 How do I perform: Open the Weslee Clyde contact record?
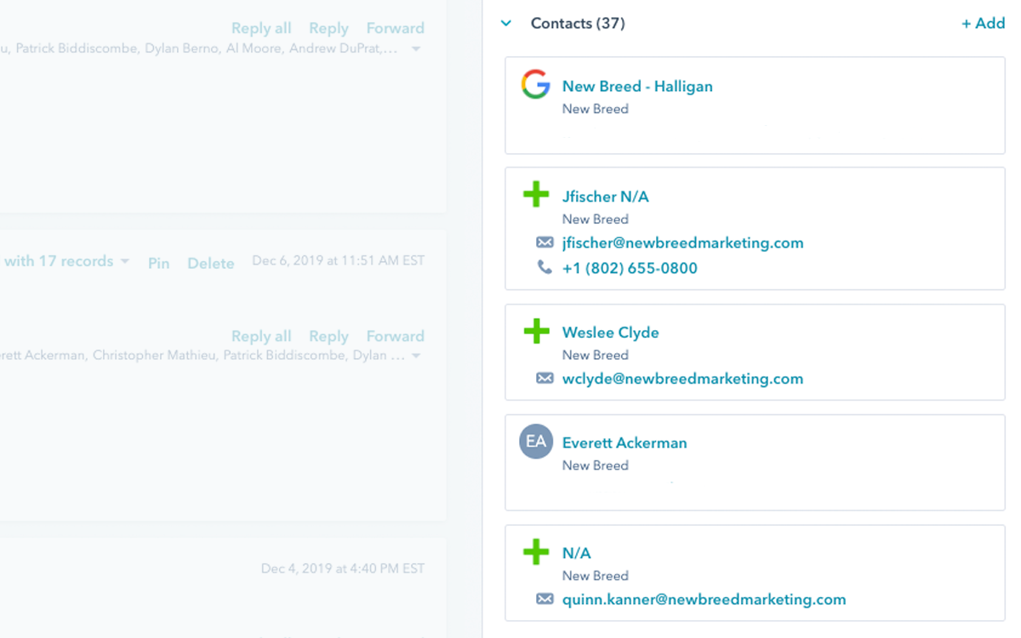610,333
